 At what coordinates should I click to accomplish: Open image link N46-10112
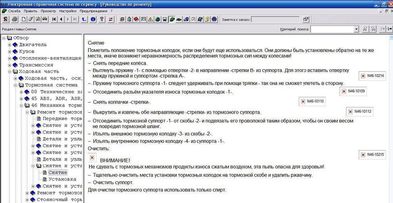360,112
